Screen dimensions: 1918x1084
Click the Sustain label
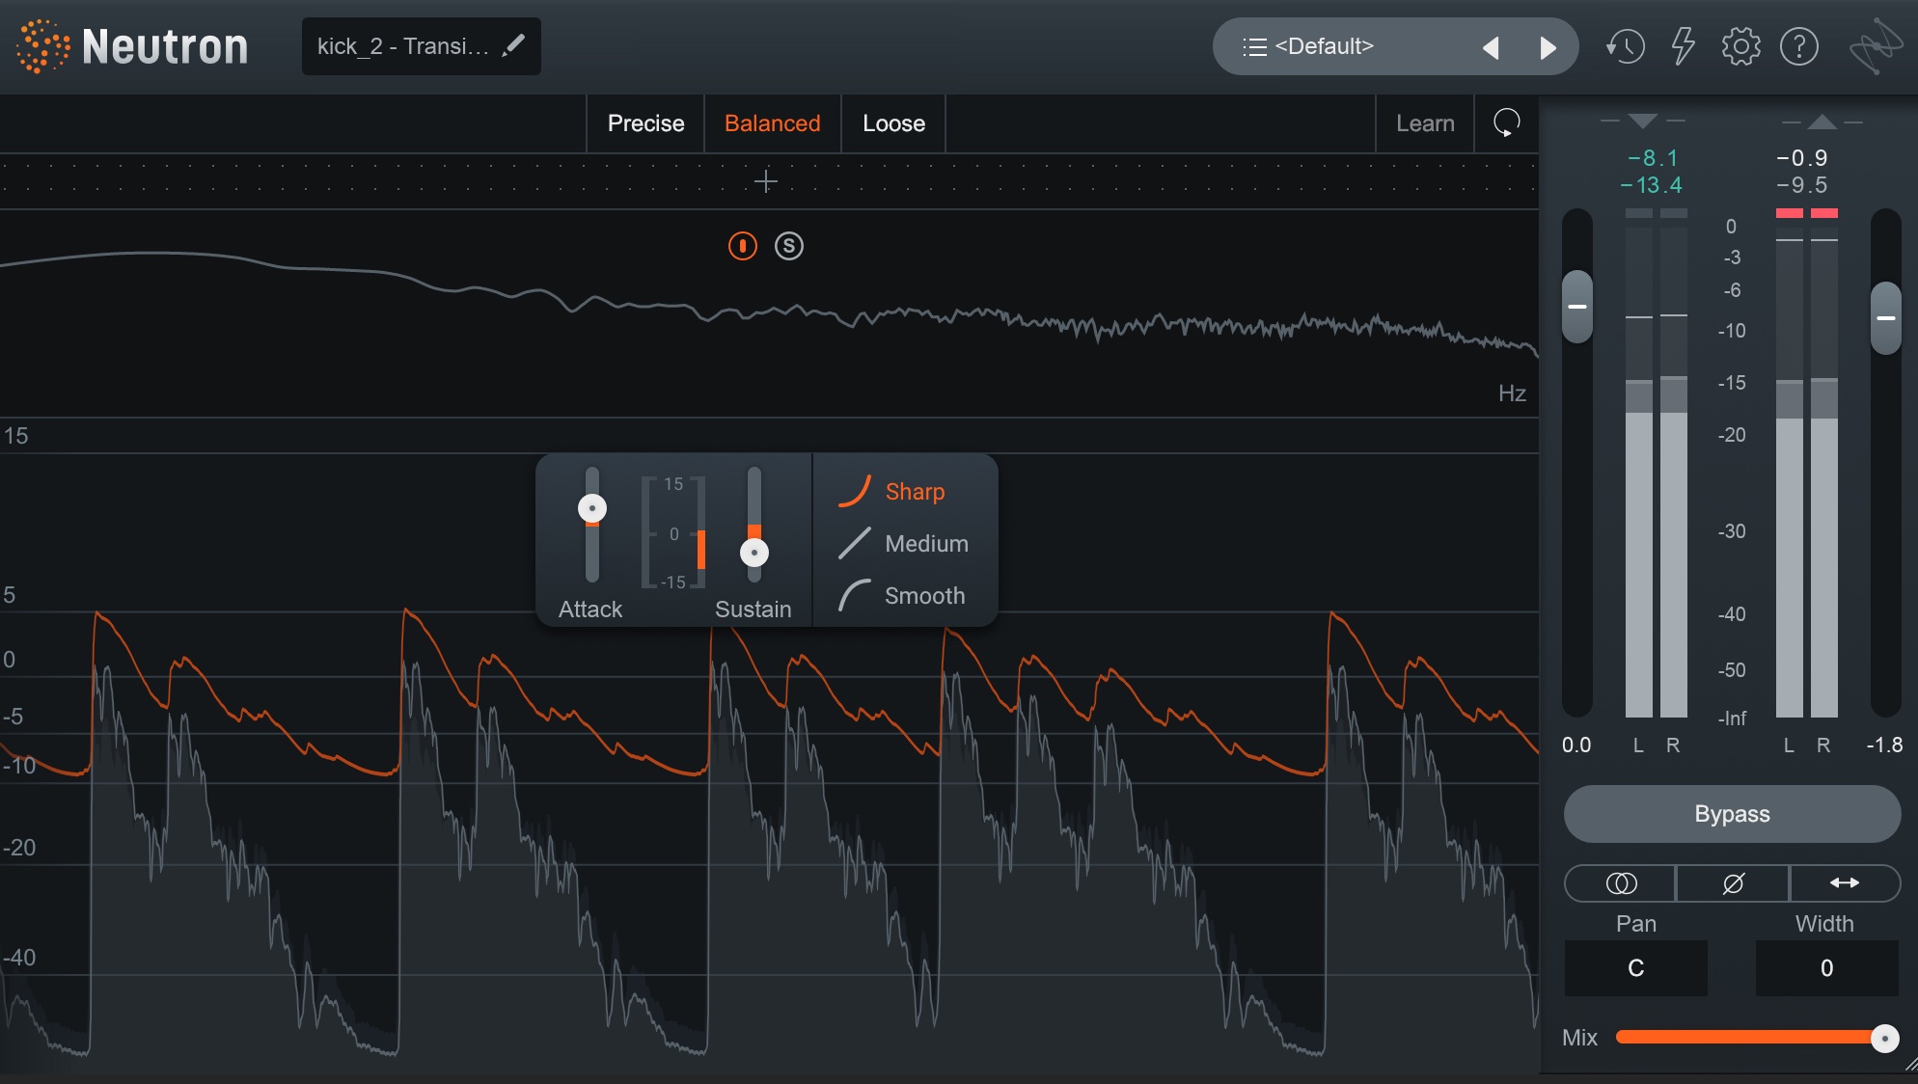point(753,610)
